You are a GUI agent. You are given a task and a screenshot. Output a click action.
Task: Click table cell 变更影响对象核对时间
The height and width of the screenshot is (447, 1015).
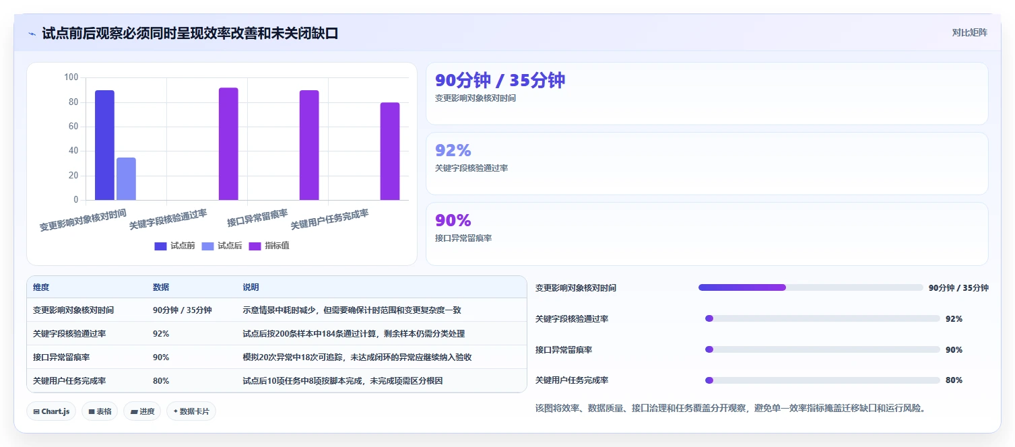click(73, 310)
